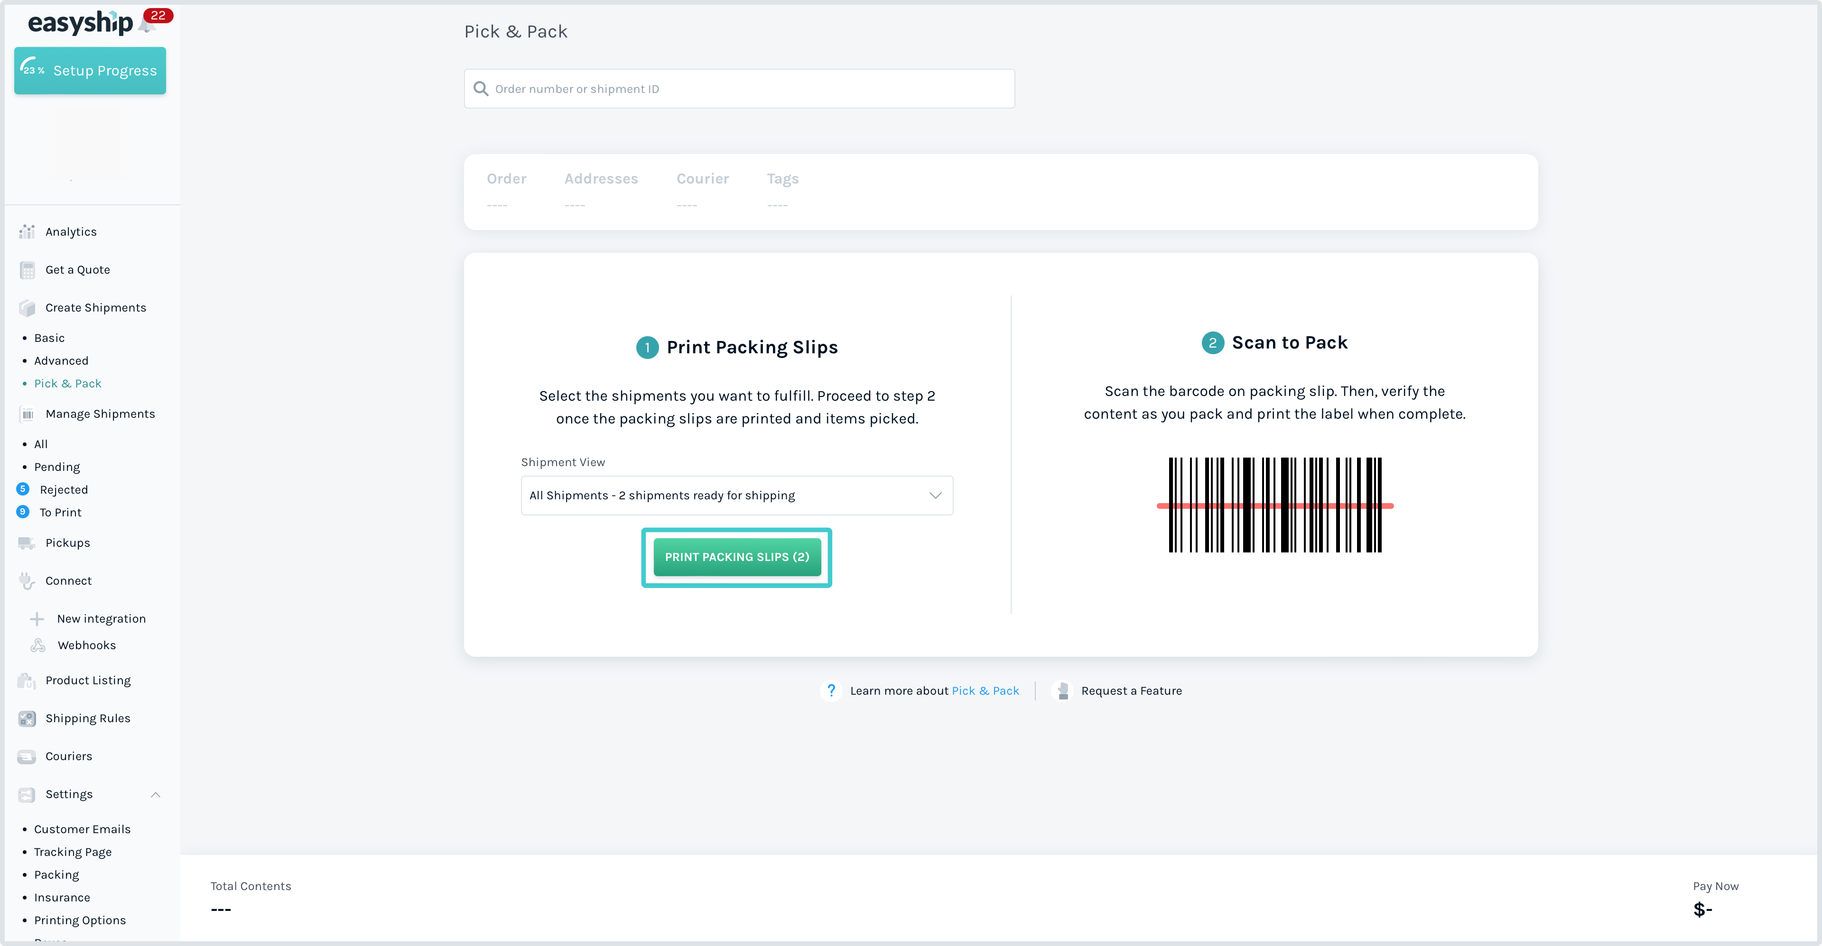Click the Webhooks icon
Viewport: 1822px width, 946px height.
37,645
